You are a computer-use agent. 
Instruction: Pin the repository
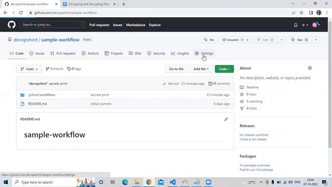coord(209,39)
